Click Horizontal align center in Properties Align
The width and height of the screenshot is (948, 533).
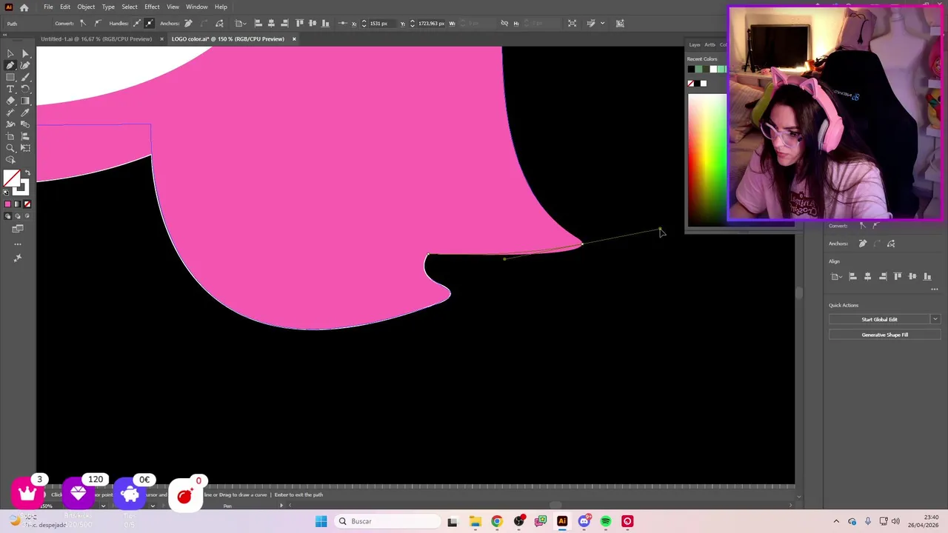pyautogui.click(x=867, y=276)
